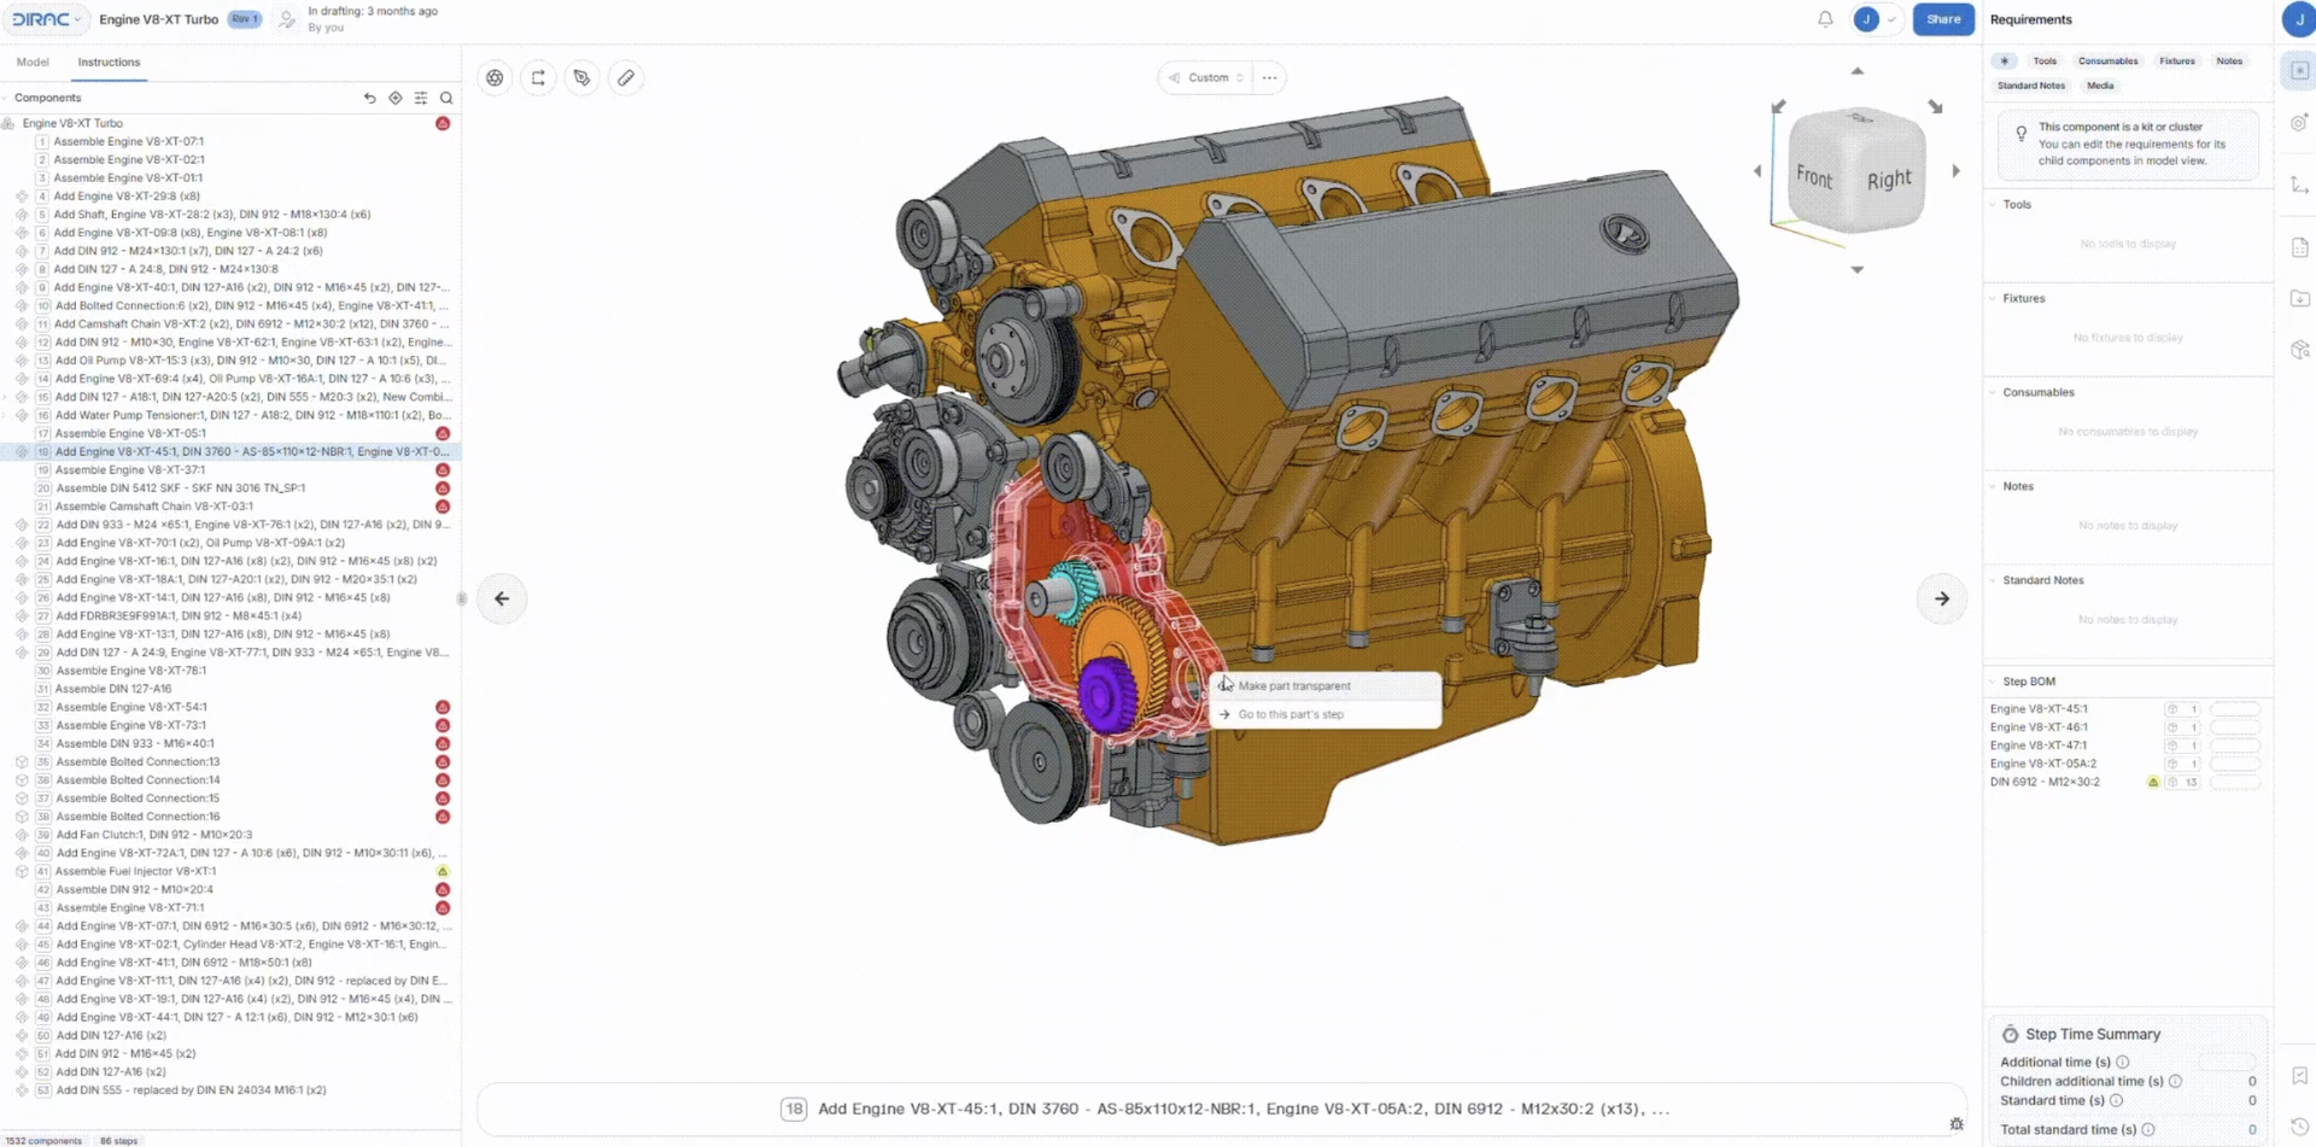Open notifications bell
The width and height of the screenshot is (2316, 1147).
[1825, 19]
